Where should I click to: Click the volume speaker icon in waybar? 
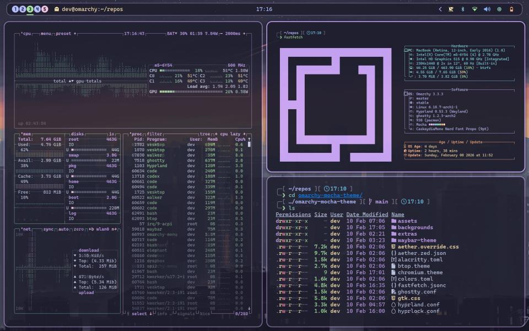[x=487, y=9]
